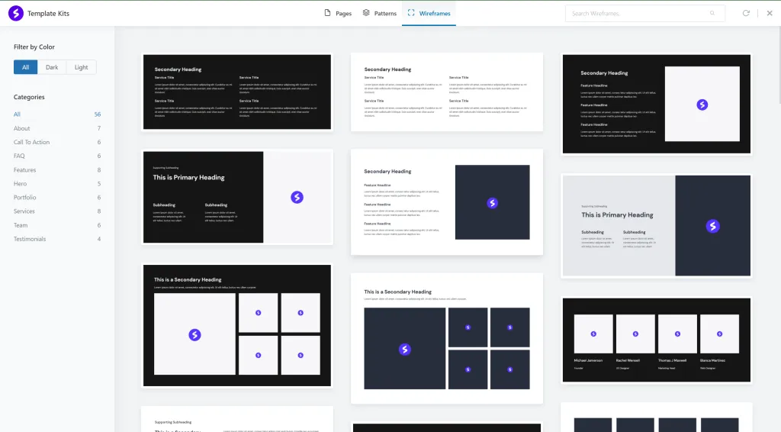The width and height of the screenshot is (781, 432).
Task: Filter wireframes by Dark color
Action: coord(52,67)
